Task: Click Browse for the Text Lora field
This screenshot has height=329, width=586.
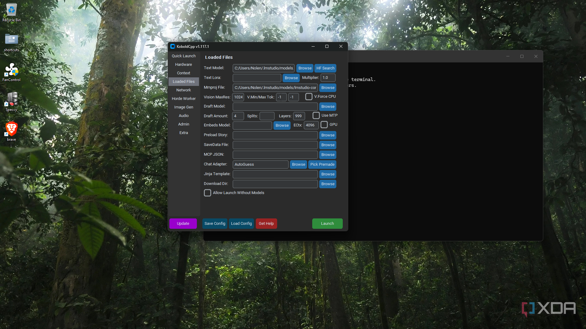Action: point(291,78)
